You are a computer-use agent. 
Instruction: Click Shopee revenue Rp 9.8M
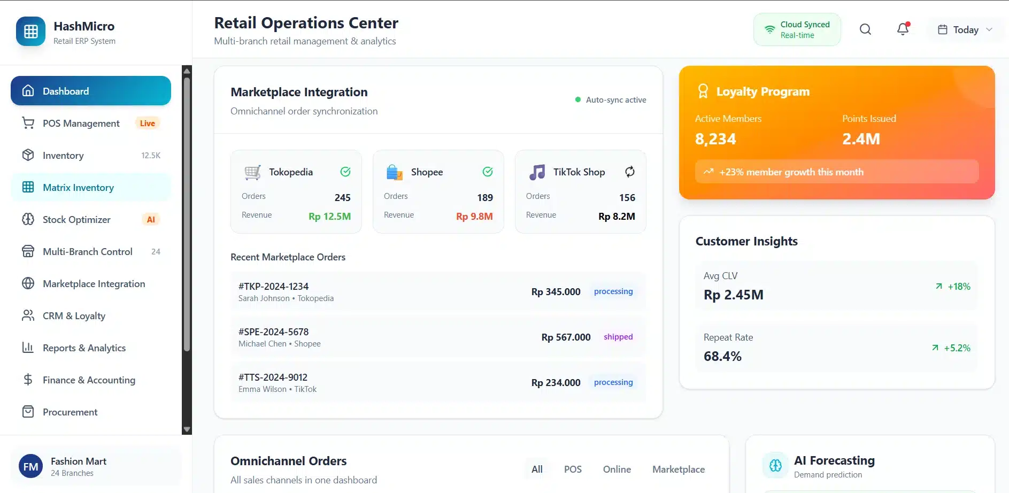point(474,216)
